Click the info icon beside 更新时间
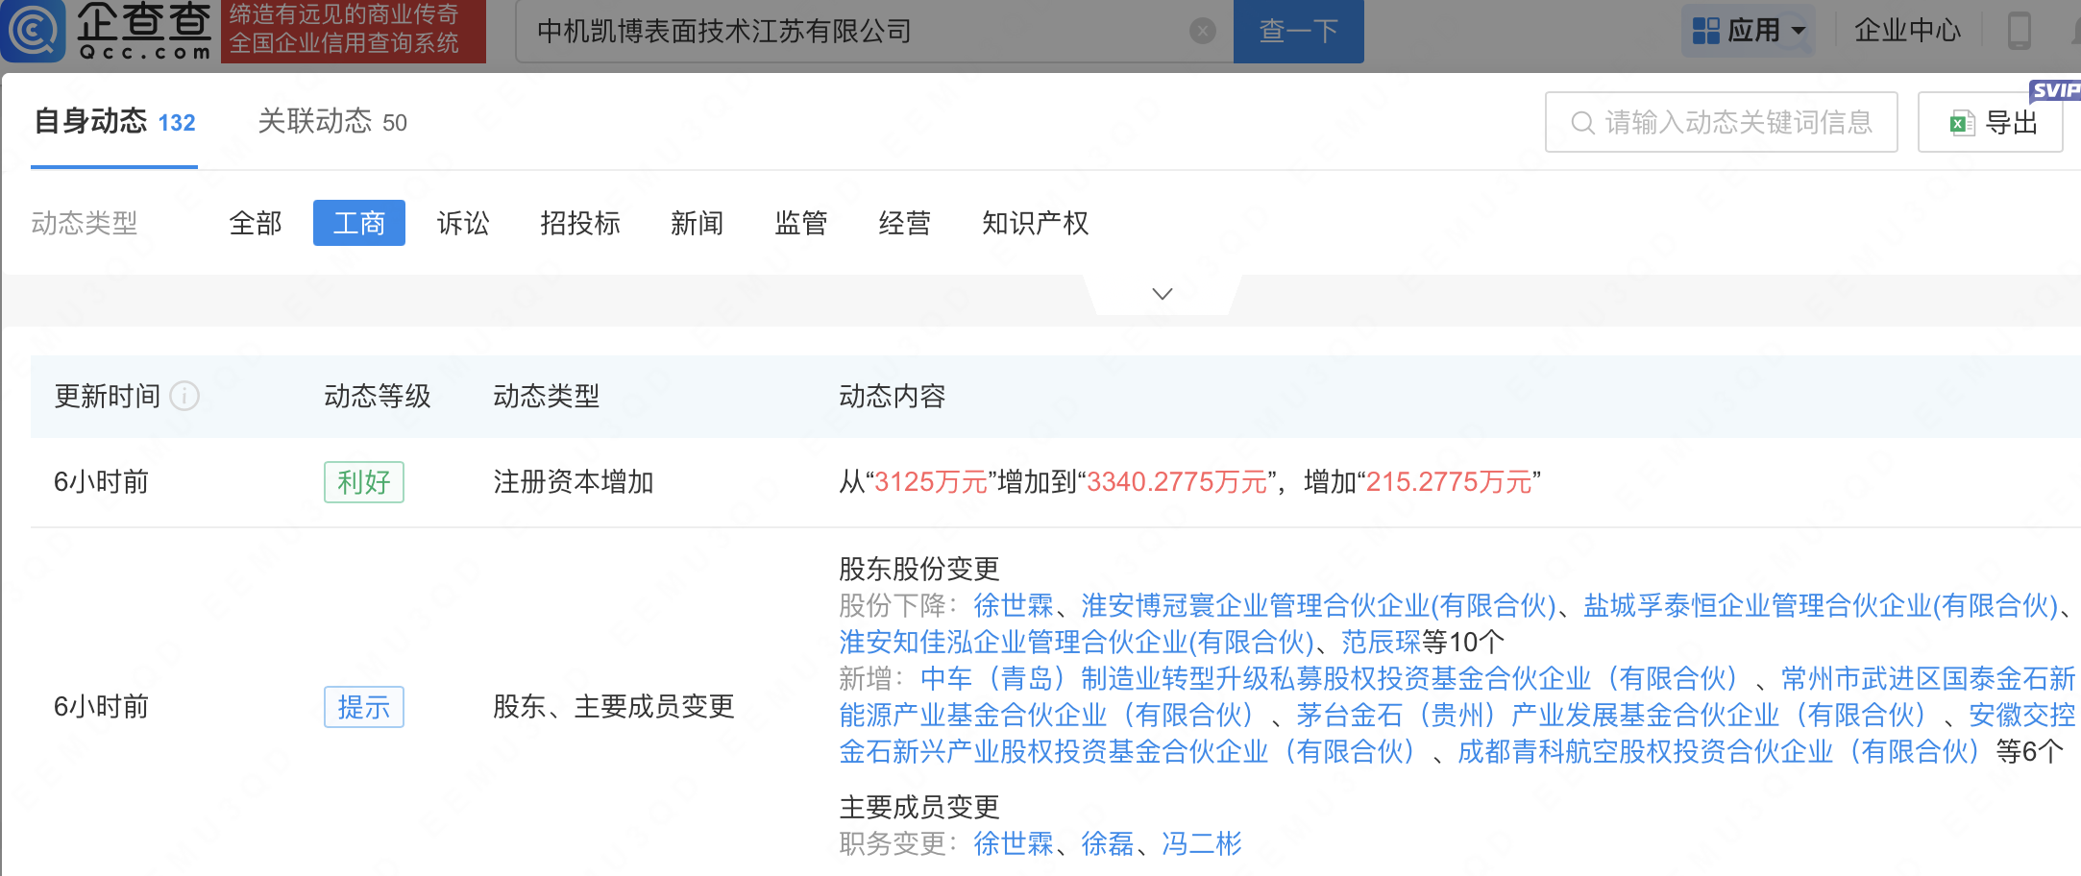 [x=184, y=396]
